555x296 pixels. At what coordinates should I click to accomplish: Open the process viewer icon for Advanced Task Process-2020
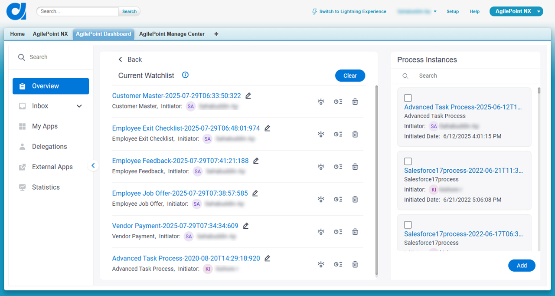coord(321,264)
